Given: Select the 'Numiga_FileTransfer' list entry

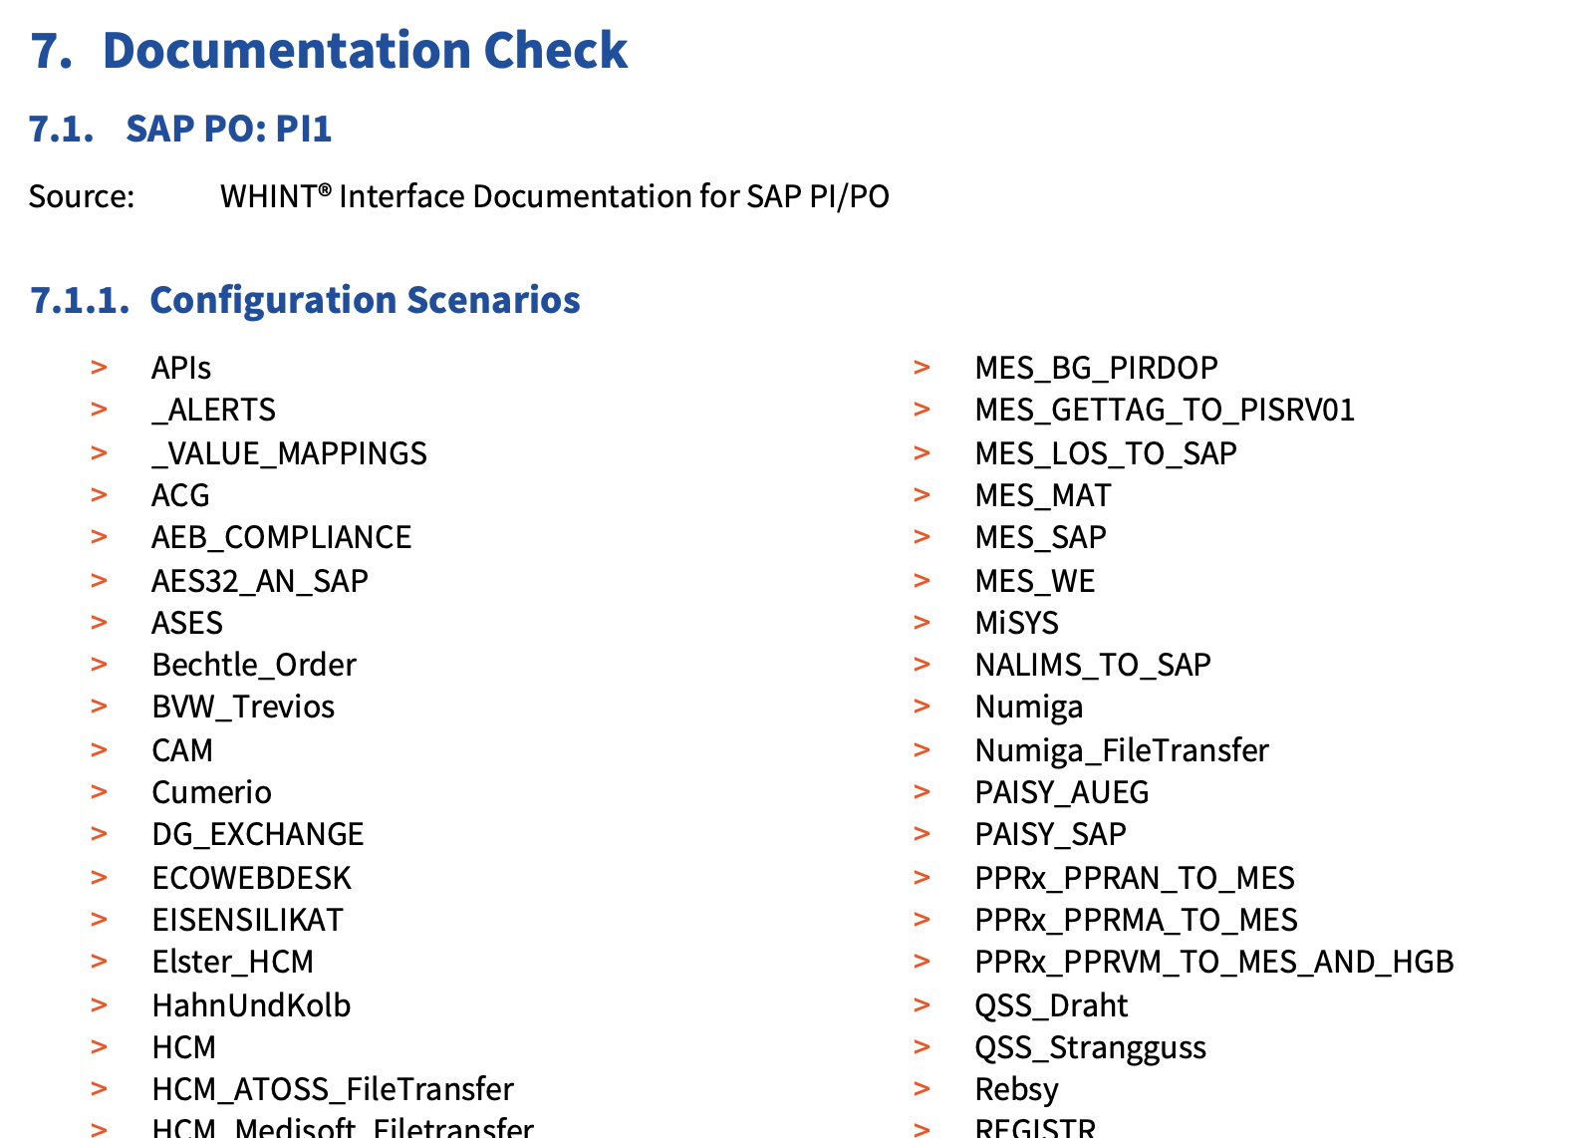Looking at the screenshot, I should pyautogui.click(x=1122, y=750).
